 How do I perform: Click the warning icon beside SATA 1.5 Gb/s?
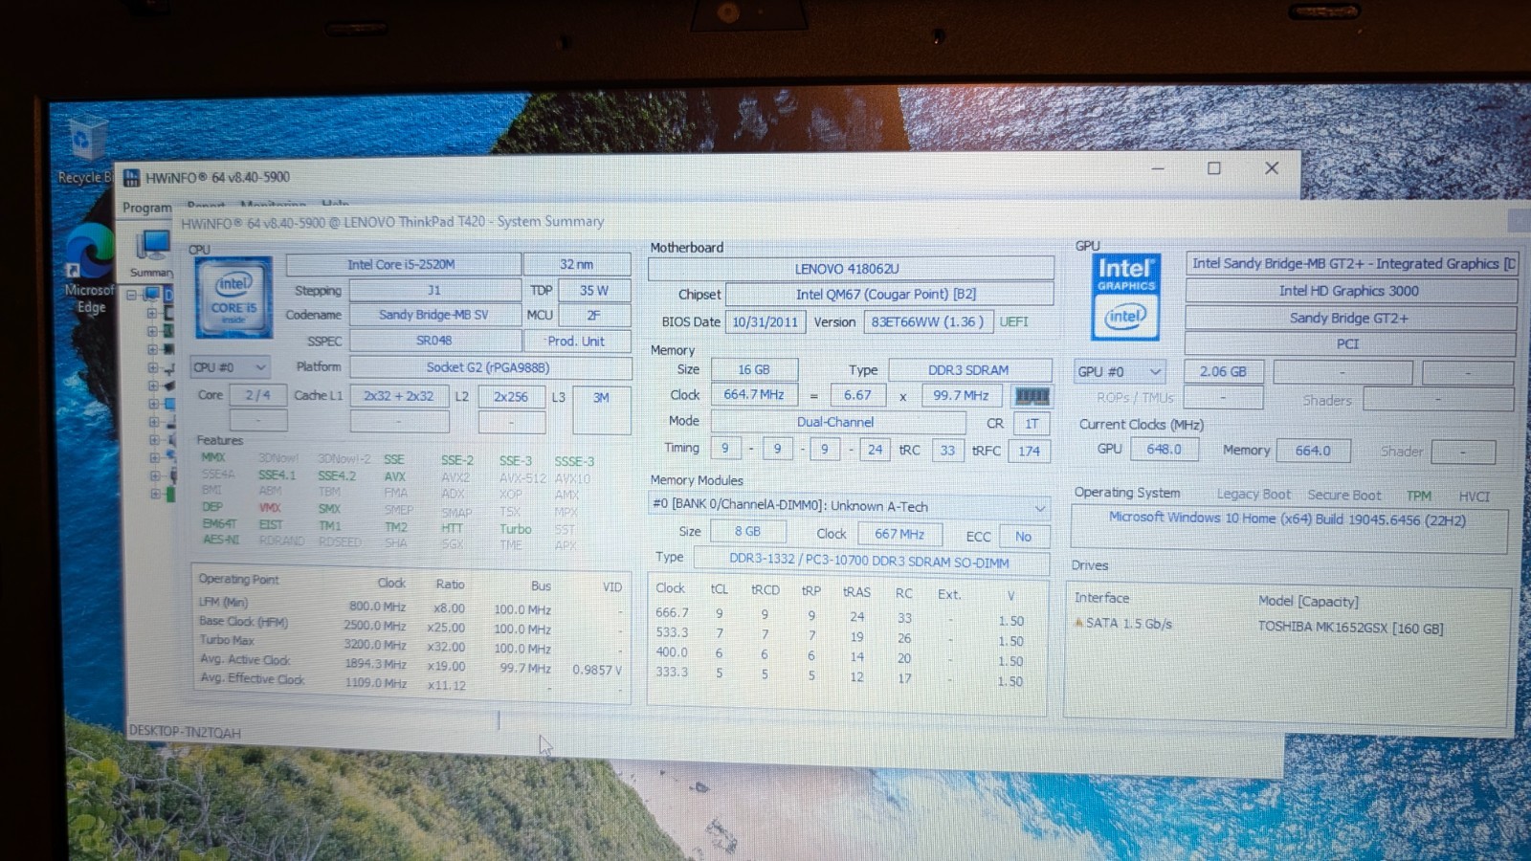(x=1078, y=623)
